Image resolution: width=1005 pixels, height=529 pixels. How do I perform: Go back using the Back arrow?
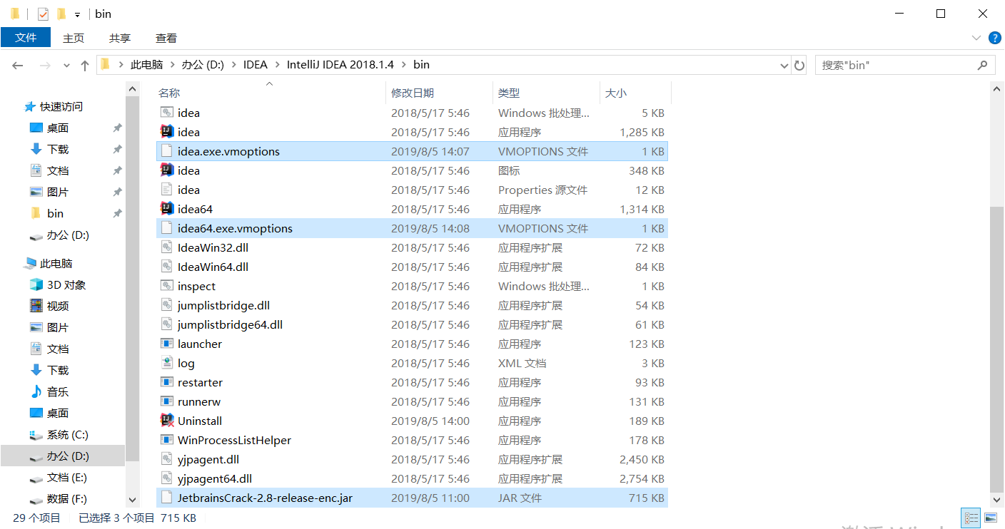click(18, 65)
